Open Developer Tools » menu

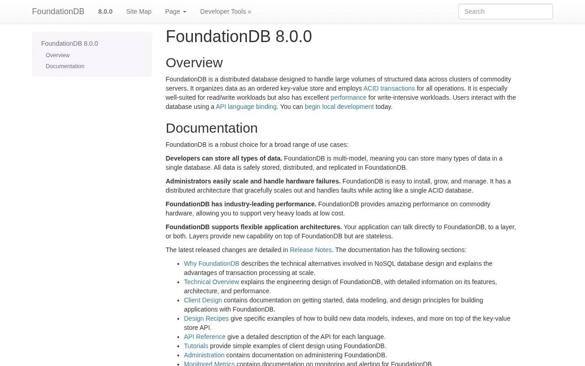click(226, 11)
